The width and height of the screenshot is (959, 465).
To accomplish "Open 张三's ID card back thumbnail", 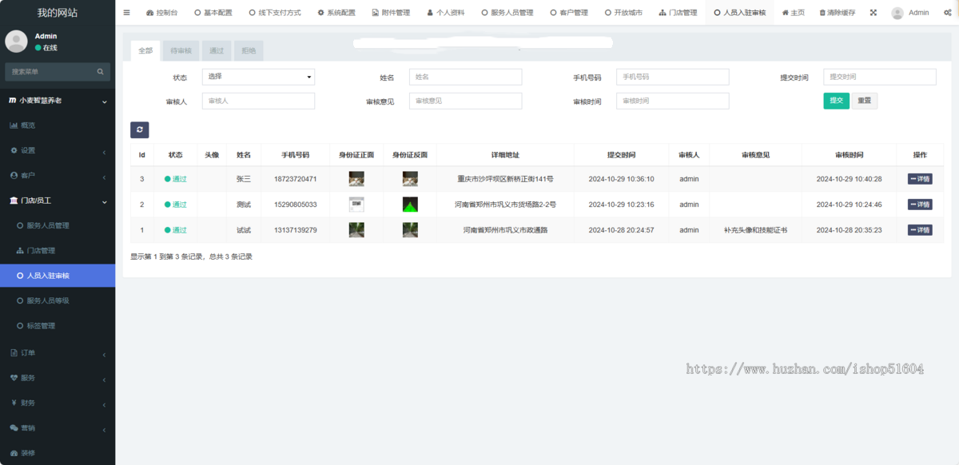I will pyautogui.click(x=410, y=179).
